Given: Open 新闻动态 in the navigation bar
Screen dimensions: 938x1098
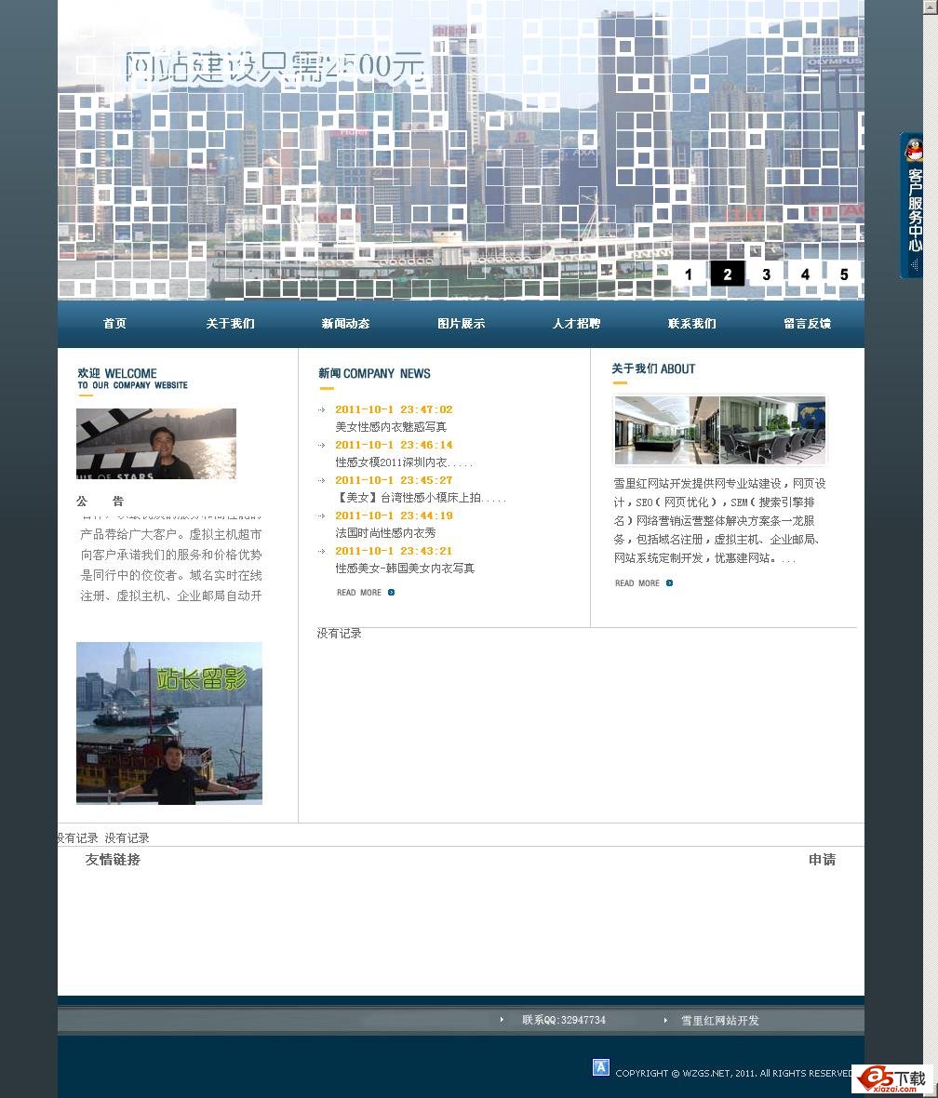Looking at the screenshot, I should point(345,324).
